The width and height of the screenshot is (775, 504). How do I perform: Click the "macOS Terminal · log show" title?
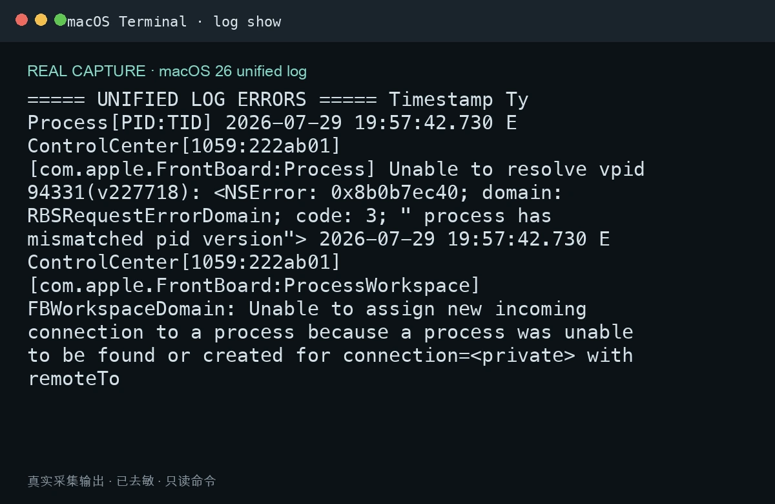tap(174, 21)
